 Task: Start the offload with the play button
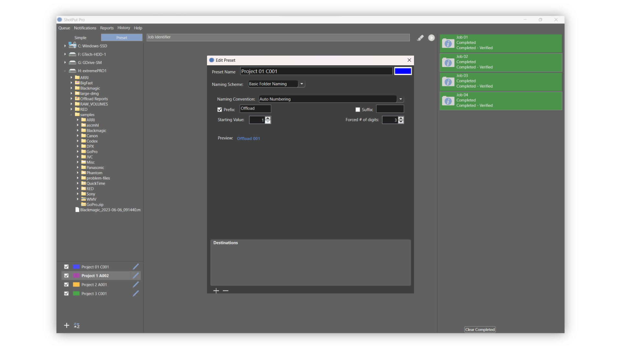pyautogui.click(x=431, y=38)
